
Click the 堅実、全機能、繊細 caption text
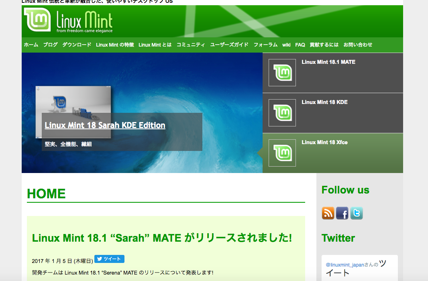click(68, 144)
